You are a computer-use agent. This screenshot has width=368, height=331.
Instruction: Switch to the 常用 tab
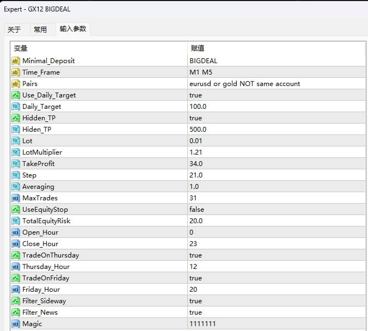click(40, 29)
